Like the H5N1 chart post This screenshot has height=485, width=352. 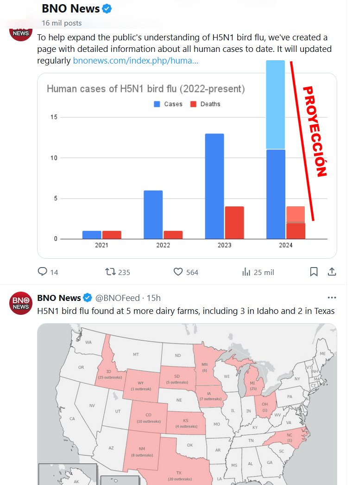pos(178,272)
